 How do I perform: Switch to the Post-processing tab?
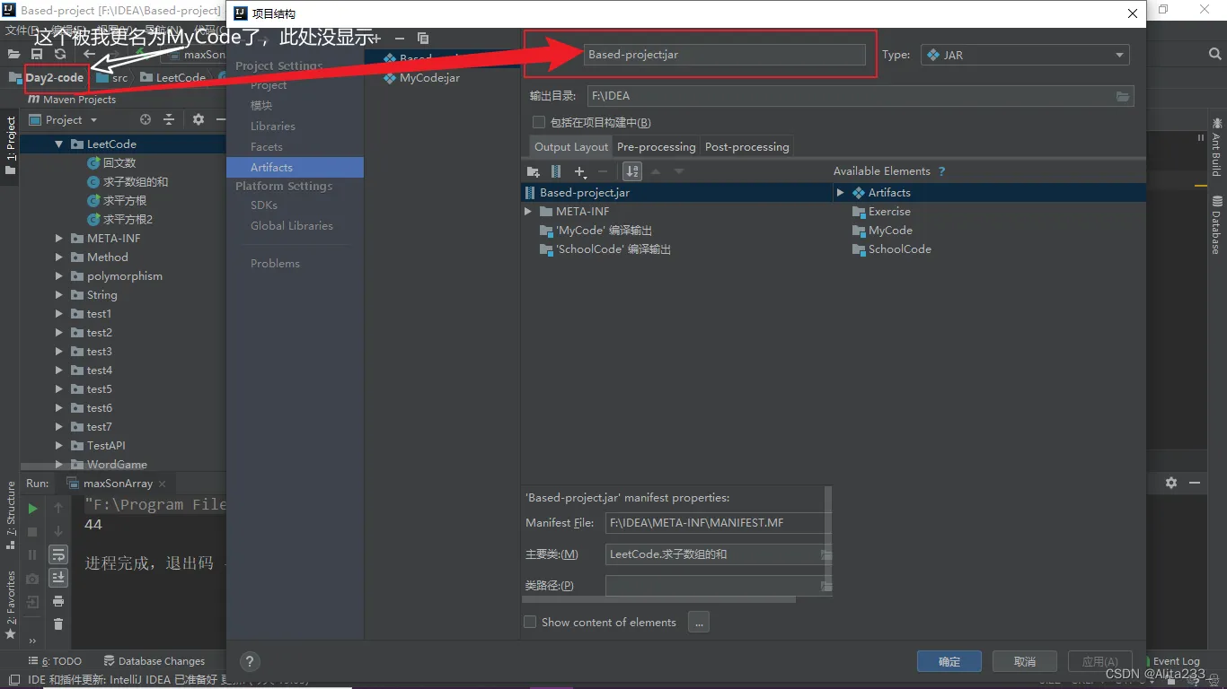point(747,146)
